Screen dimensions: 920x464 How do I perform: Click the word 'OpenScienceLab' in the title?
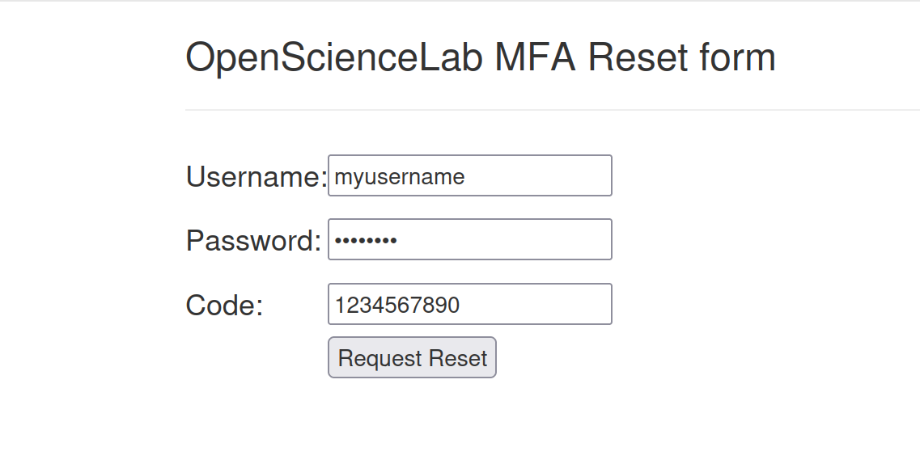point(333,57)
